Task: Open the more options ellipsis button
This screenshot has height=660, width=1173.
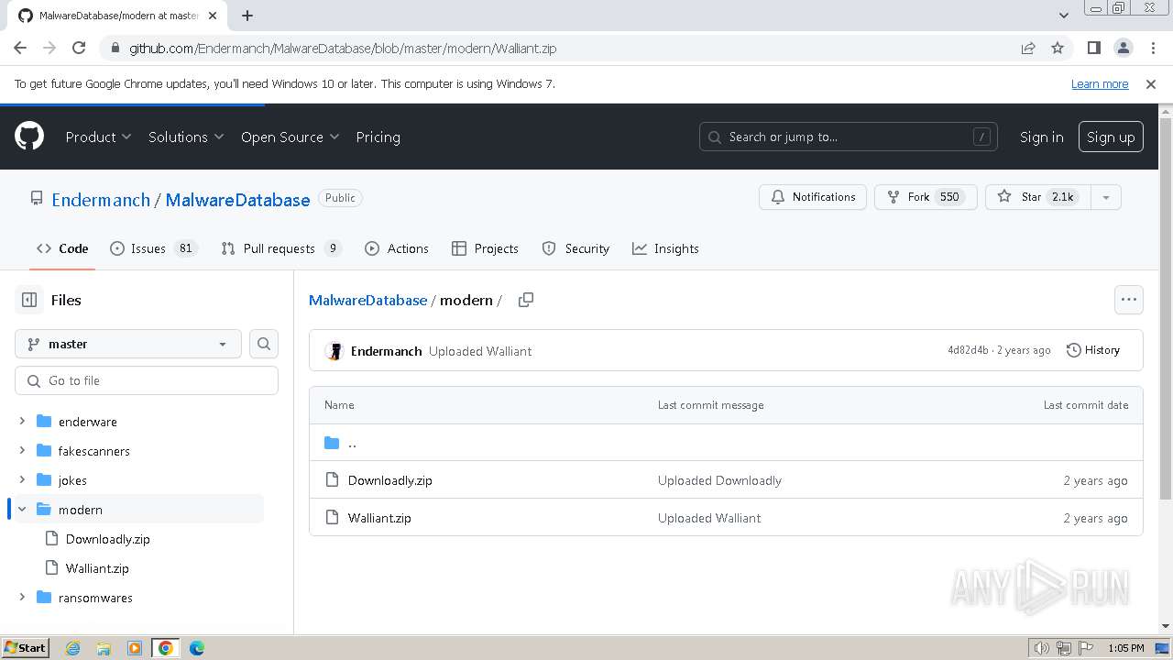Action: (x=1128, y=300)
